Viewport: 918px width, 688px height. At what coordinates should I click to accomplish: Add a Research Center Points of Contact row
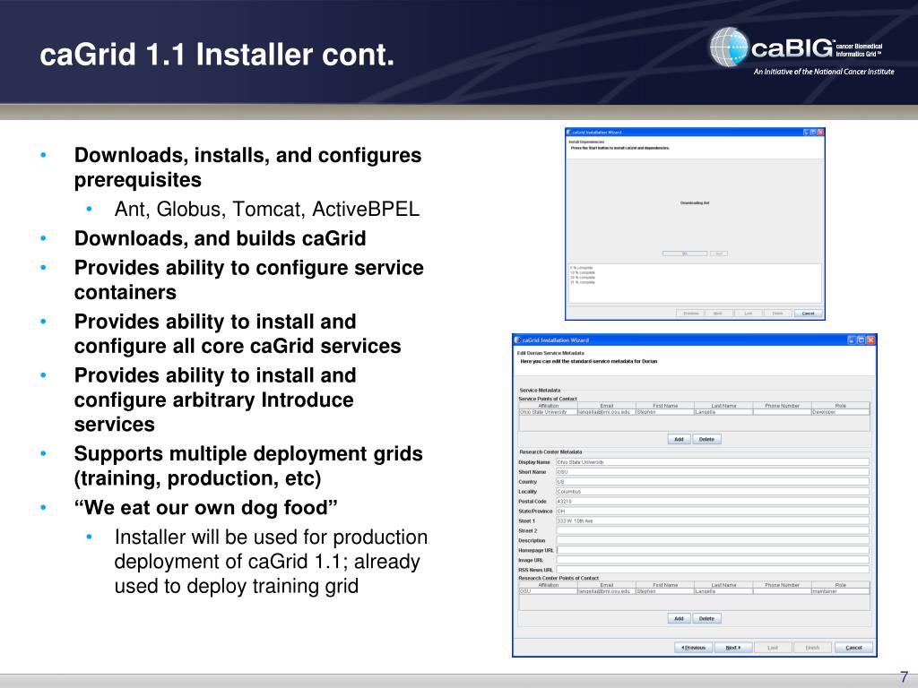coord(680,618)
